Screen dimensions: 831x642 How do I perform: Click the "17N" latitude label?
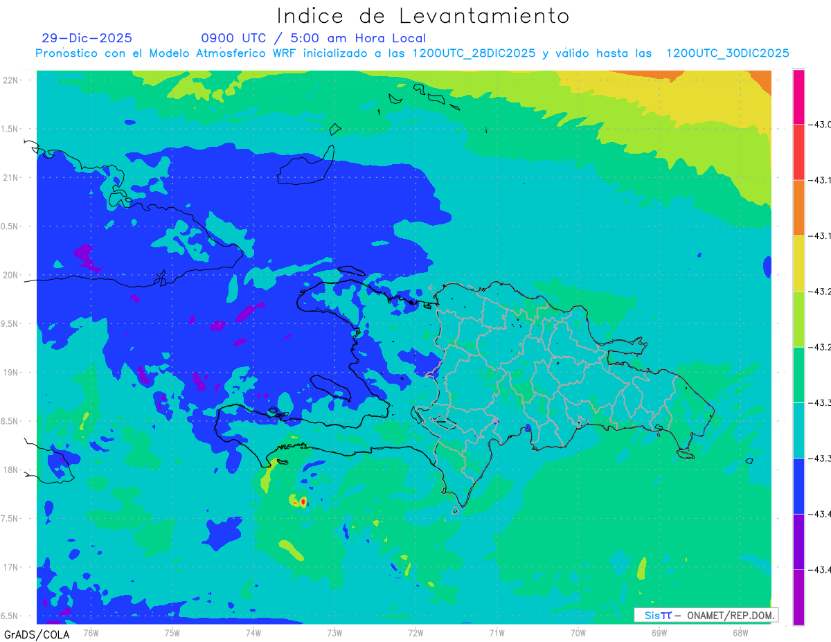(12, 567)
